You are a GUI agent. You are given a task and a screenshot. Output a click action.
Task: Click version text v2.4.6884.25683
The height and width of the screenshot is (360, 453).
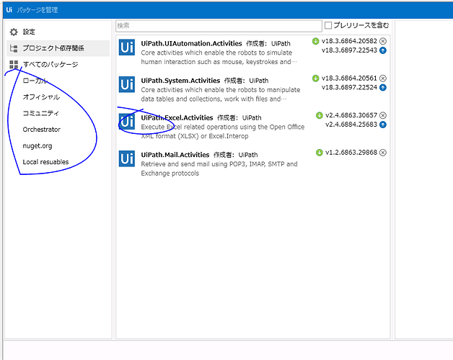pos(351,125)
